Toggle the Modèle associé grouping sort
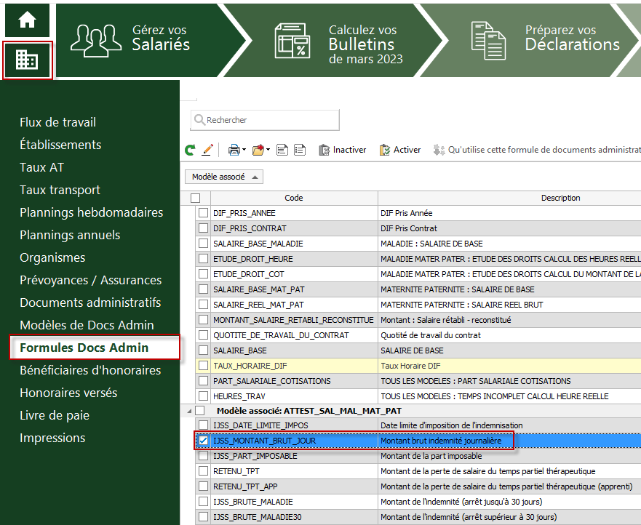 tap(224, 177)
